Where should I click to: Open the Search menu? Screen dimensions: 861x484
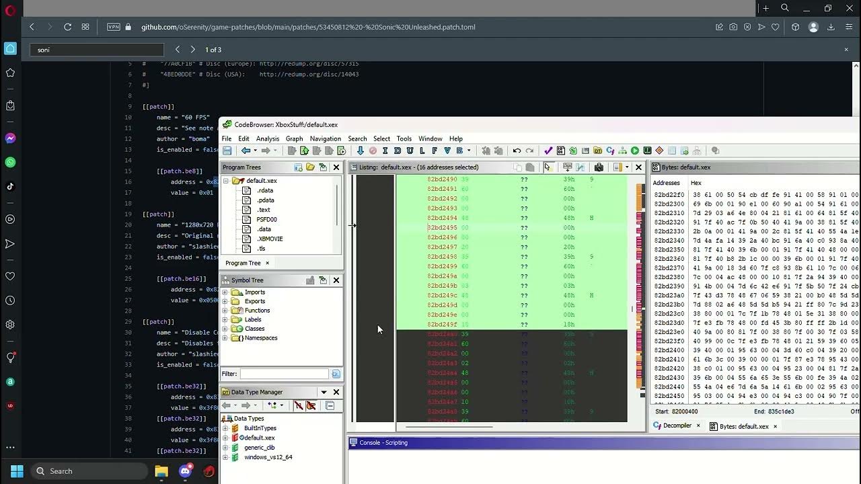point(357,138)
